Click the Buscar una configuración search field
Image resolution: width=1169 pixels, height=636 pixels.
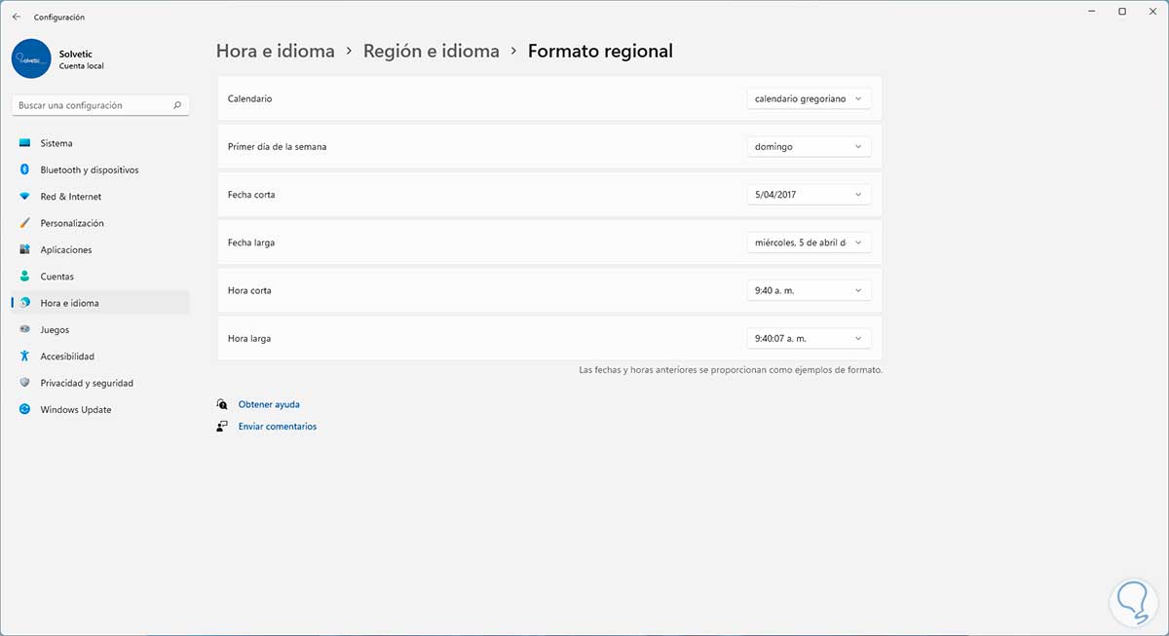(x=93, y=105)
